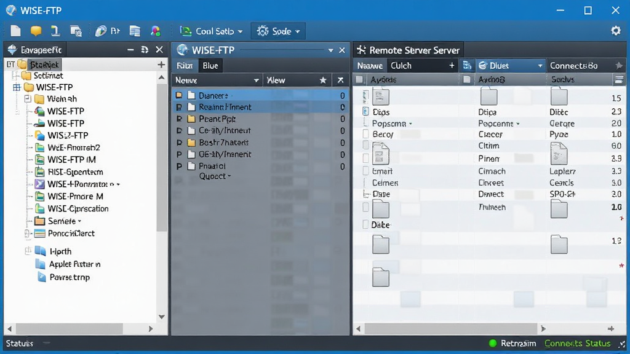Open settings gear at the toolbar's far right
630x354 pixels.
tap(615, 31)
